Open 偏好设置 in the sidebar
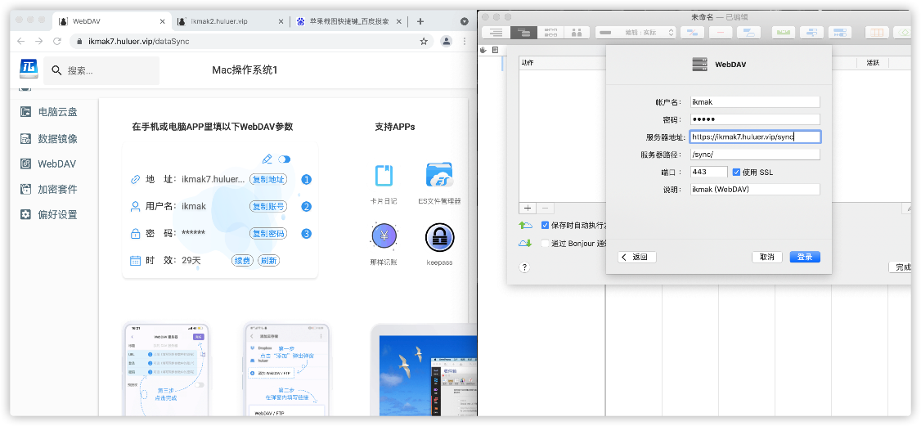The width and height of the screenshot is (921, 426). click(49, 215)
